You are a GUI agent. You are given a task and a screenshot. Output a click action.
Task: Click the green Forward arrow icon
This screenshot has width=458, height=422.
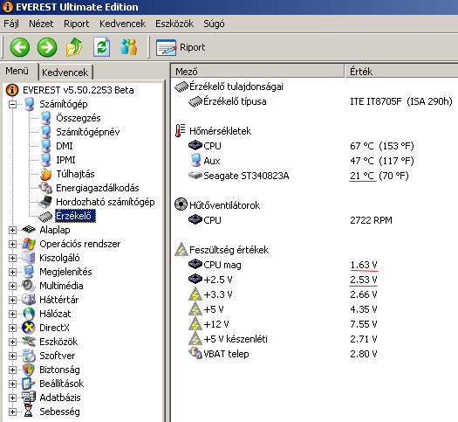[47, 47]
